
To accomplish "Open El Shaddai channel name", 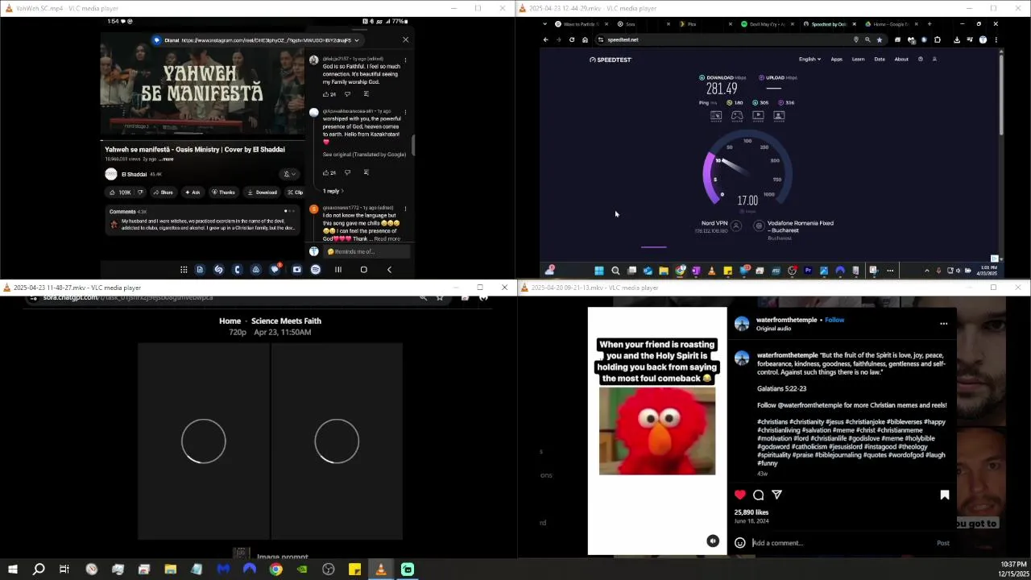I will click(134, 174).
